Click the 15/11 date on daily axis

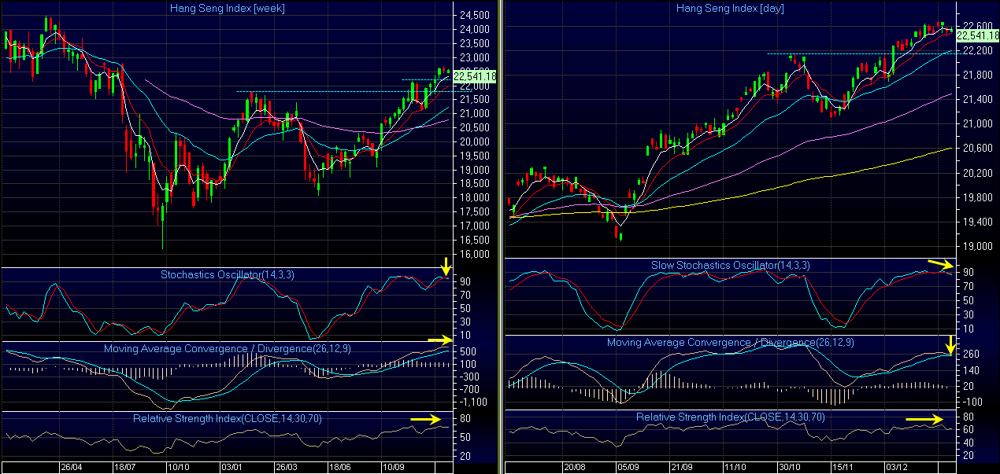(842, 467)
